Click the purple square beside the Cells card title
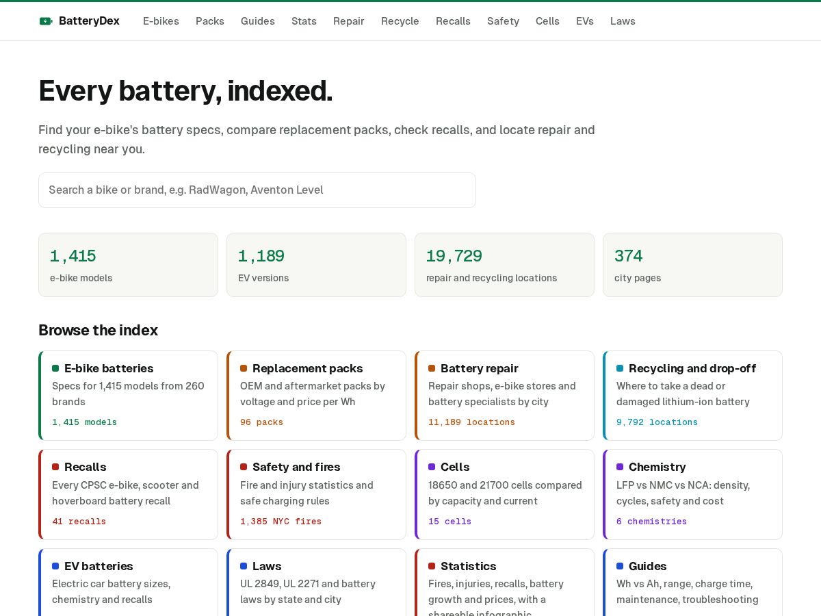The height and width of the screenshot is (616, 821). pos(432,467)
